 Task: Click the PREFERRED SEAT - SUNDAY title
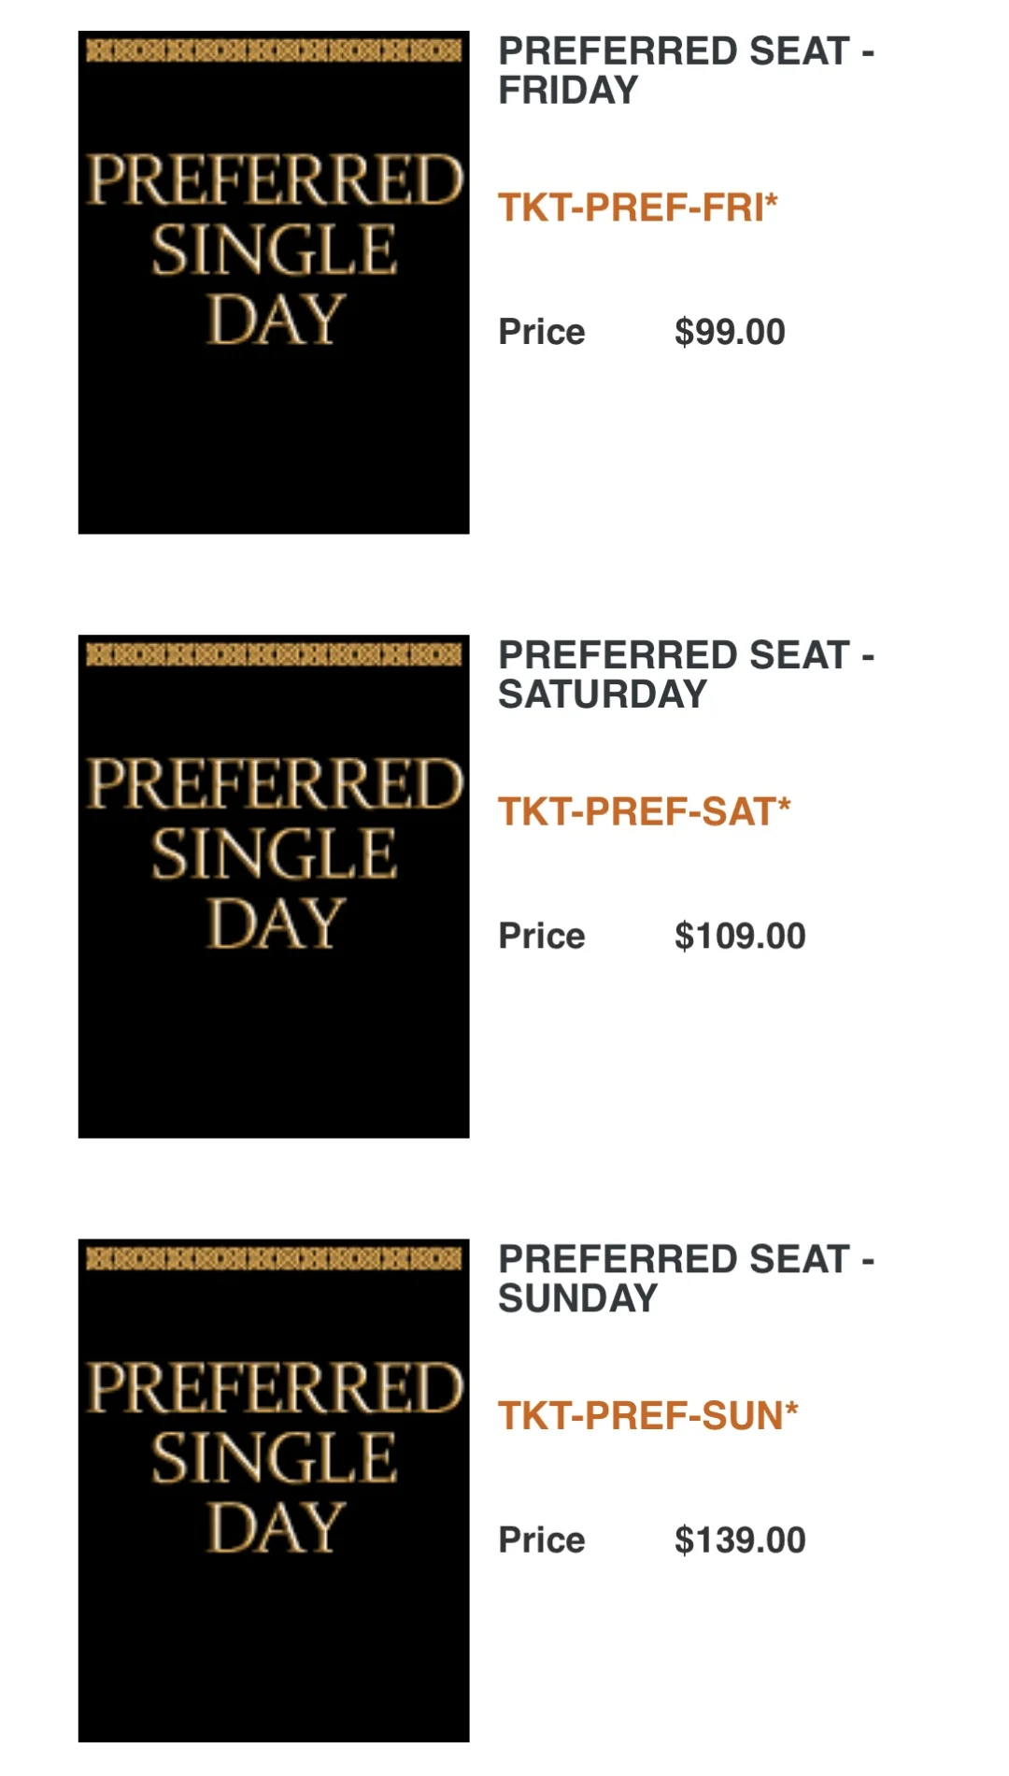pos(687,1278)
